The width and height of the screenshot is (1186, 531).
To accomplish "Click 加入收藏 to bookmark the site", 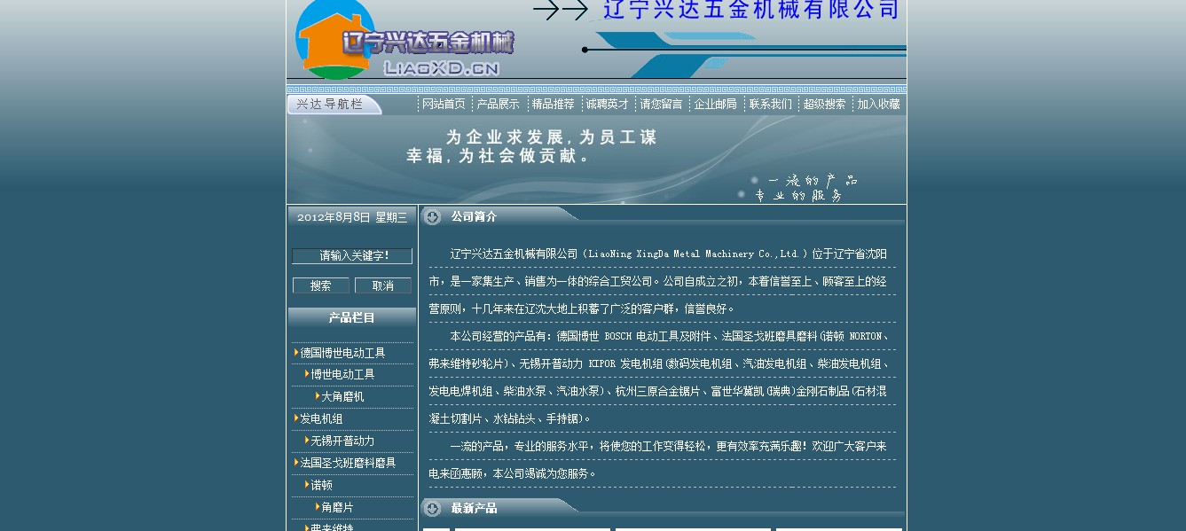I will 879,105.
